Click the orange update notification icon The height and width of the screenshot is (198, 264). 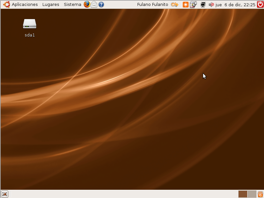(x=186, y=5)
